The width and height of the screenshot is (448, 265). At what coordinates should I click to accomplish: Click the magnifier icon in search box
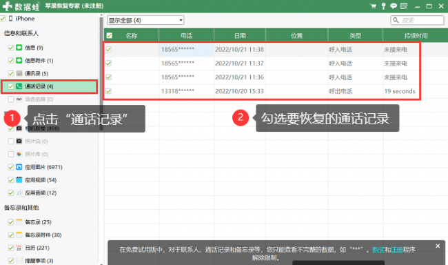(x=396, y=20)
